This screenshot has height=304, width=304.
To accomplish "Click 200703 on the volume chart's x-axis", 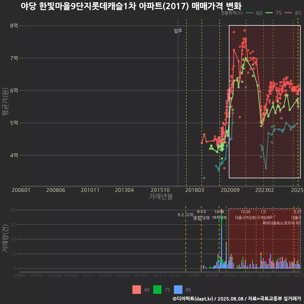I will click(x=36, y=275).
